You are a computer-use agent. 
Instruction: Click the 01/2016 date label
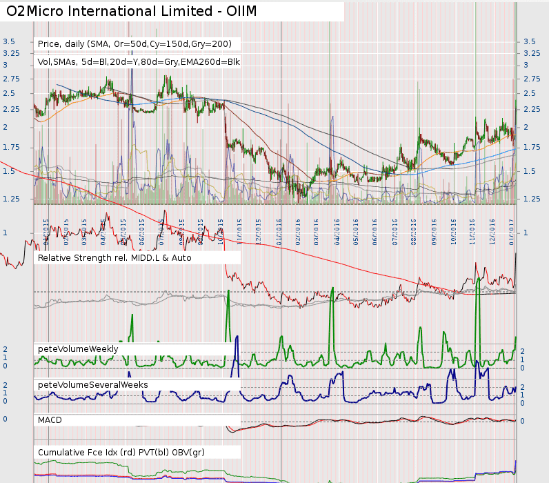click(279, 232)
